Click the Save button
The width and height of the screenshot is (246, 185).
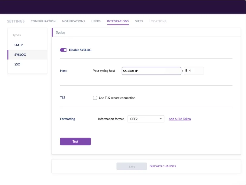[132, 166]
